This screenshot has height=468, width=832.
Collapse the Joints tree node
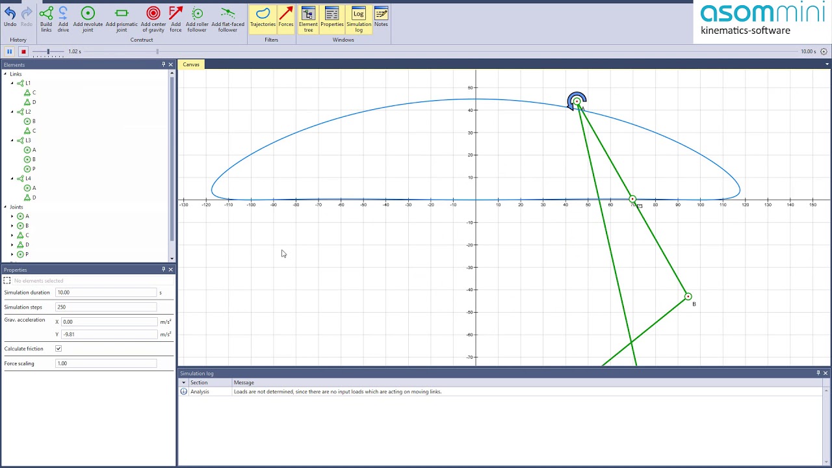(x=5, y=207)
